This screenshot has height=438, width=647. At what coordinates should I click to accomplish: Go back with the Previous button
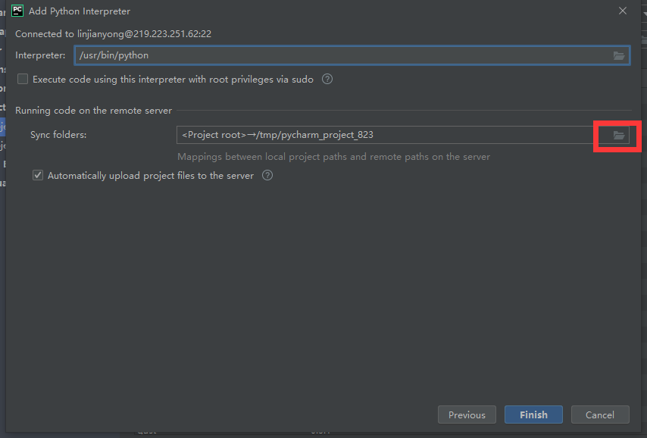(467, 415)
